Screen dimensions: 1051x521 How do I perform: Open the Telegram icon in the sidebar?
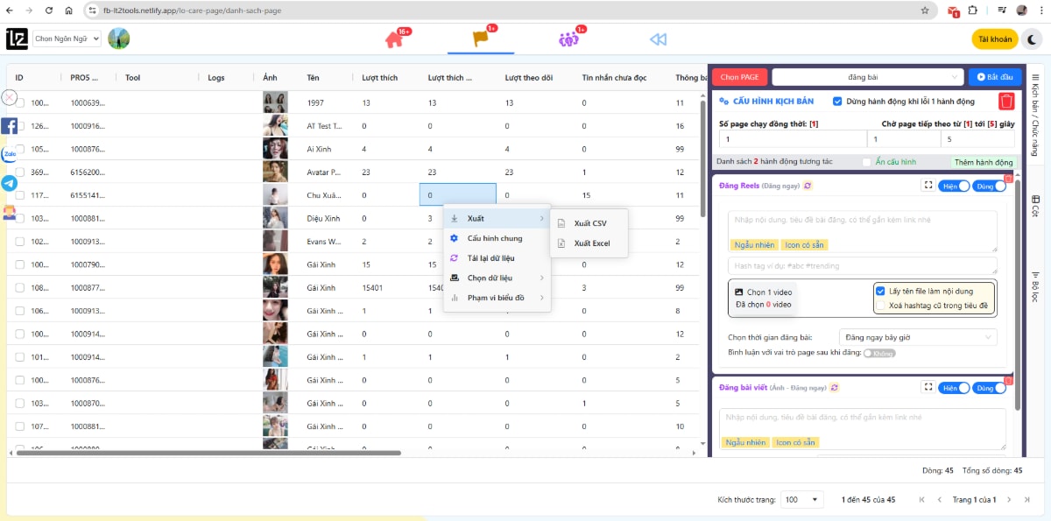pyautogui.click(x=8, y=183)
